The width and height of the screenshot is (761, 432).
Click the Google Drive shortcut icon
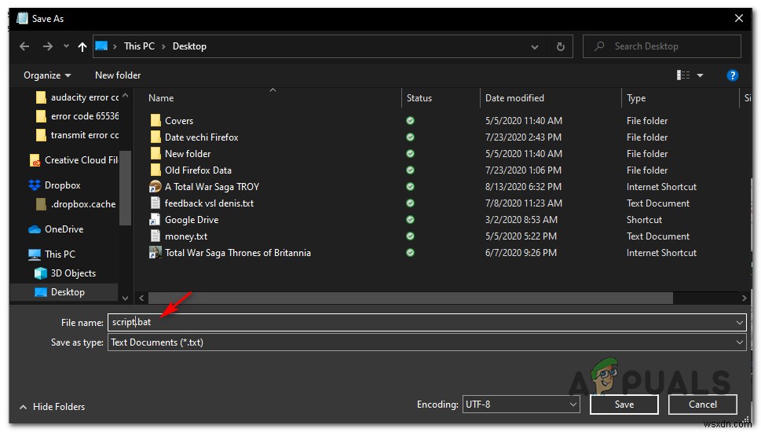(x=155, y=219)
